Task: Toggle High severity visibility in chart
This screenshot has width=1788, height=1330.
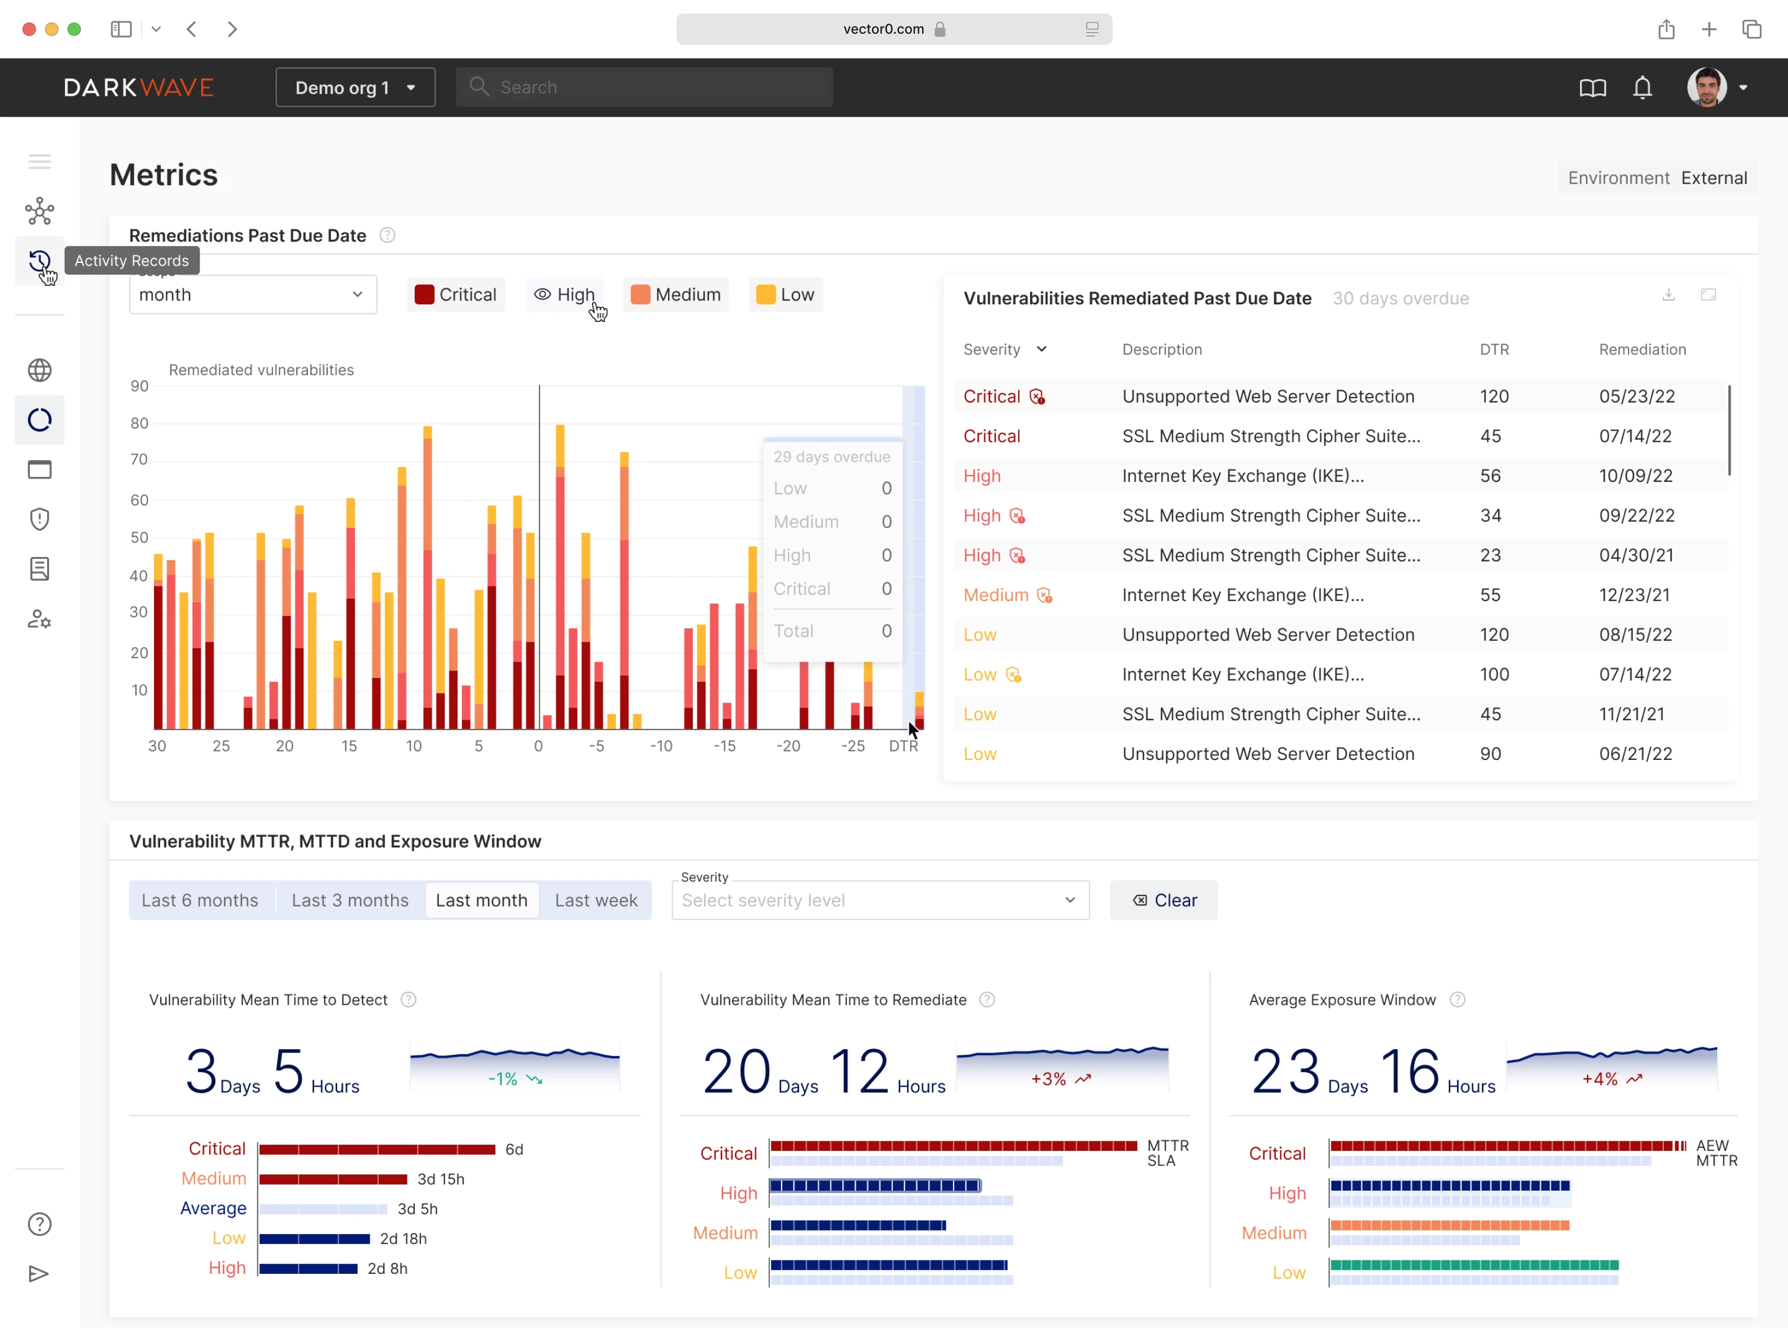Action: click(x=565, y=295)
